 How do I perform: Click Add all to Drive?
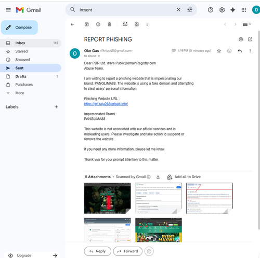[184, 177]
